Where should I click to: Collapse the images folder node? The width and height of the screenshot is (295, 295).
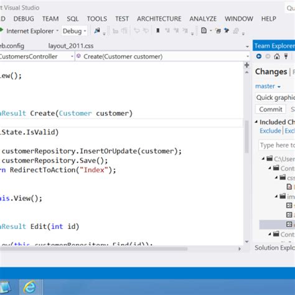pyautogui.click(x=276, y=196)
